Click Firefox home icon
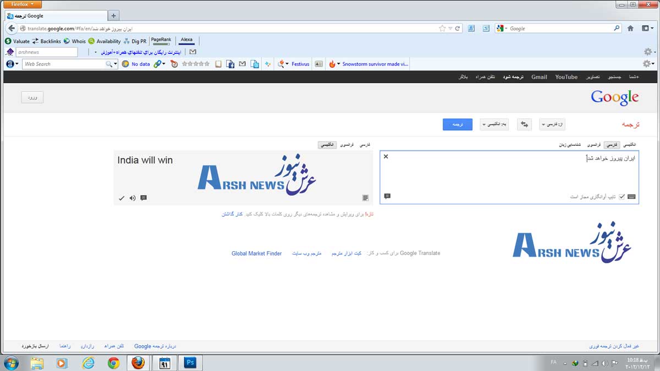660x371 pixels. pos(630,29)
